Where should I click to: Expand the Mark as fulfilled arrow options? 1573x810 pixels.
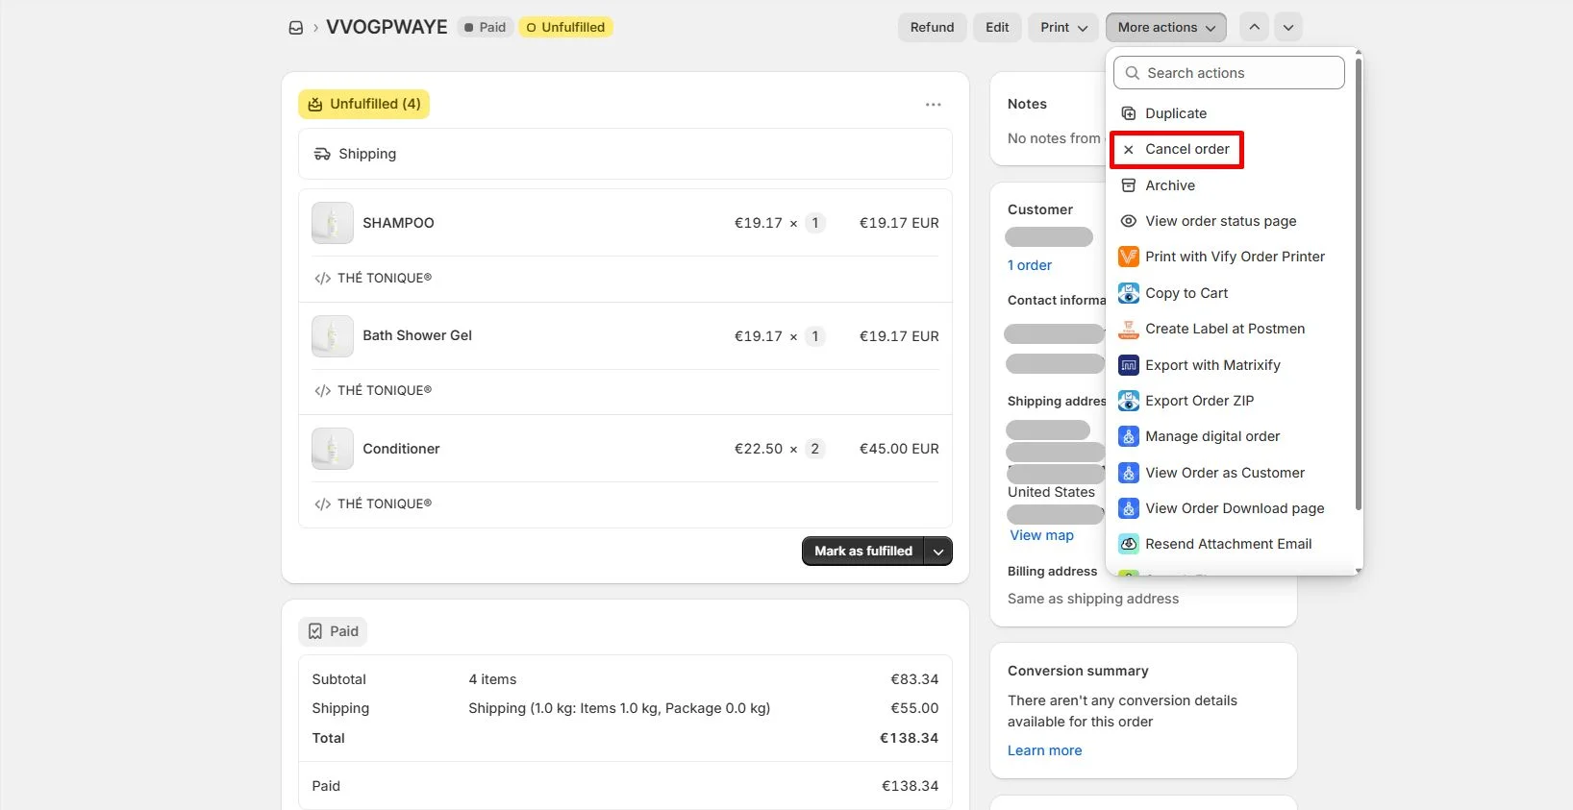pyautogui.click(x=938, y=552)
